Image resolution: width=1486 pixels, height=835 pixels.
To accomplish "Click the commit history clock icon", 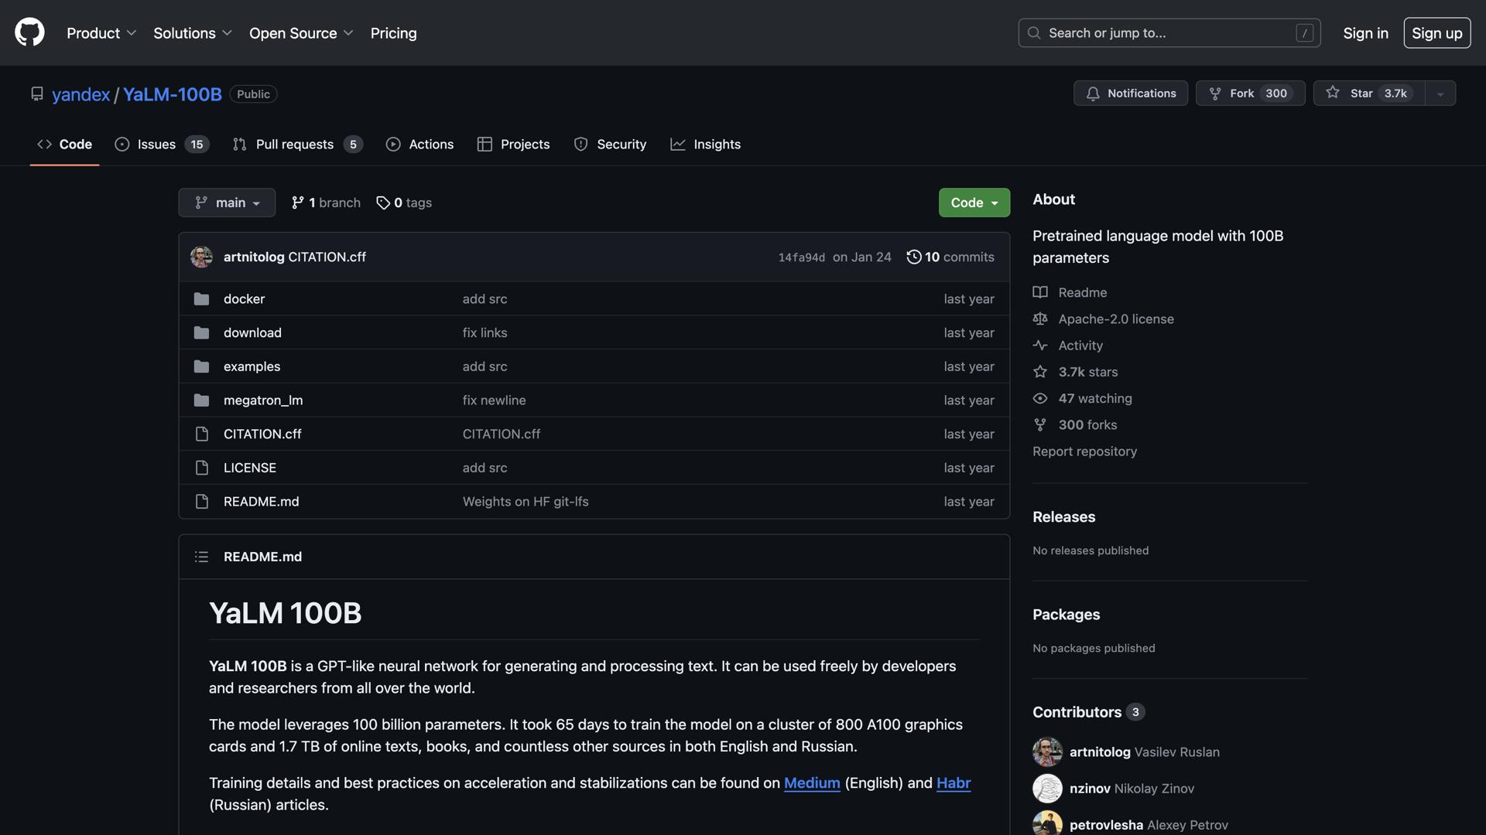I will (913, 257).
